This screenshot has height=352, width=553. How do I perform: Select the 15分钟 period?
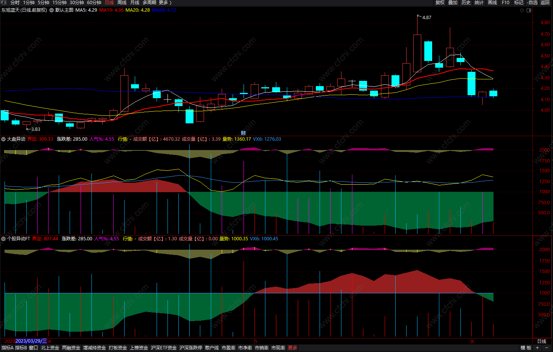59,3
